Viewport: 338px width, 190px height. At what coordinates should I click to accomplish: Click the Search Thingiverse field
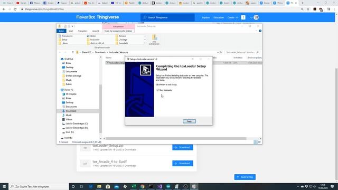click(x=167, y=17)
